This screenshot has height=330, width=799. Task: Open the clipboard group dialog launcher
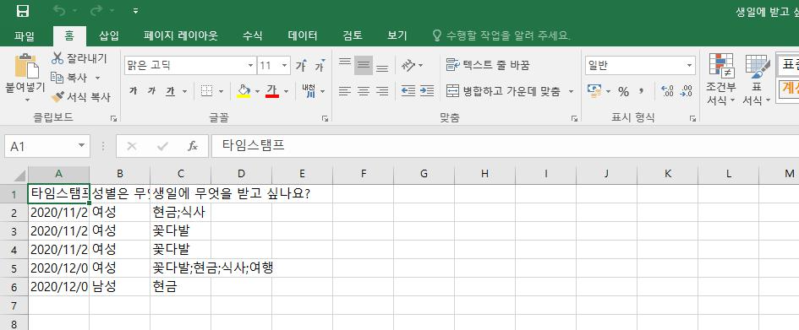click(x=113, y=118)
